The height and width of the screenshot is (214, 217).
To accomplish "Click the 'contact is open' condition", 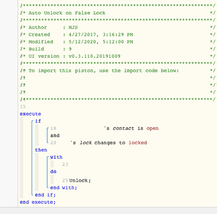I will [131, 128].
